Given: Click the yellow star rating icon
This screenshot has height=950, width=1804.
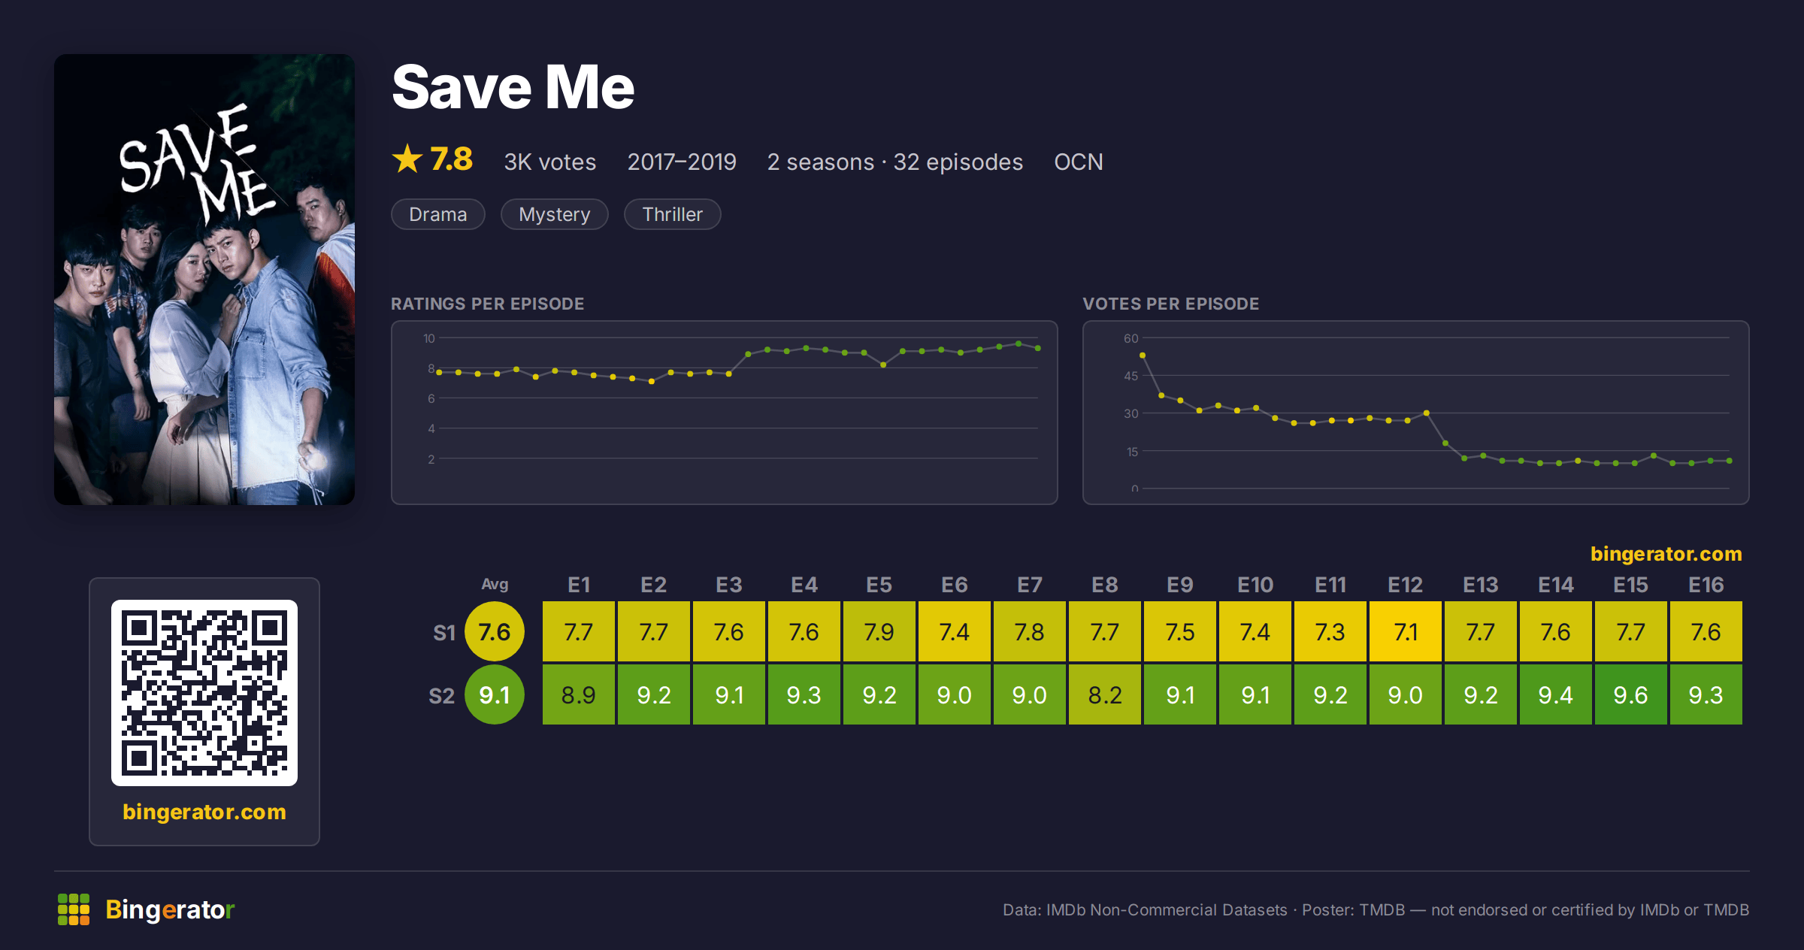Looking at the screenshot, I should coord(407,159).
